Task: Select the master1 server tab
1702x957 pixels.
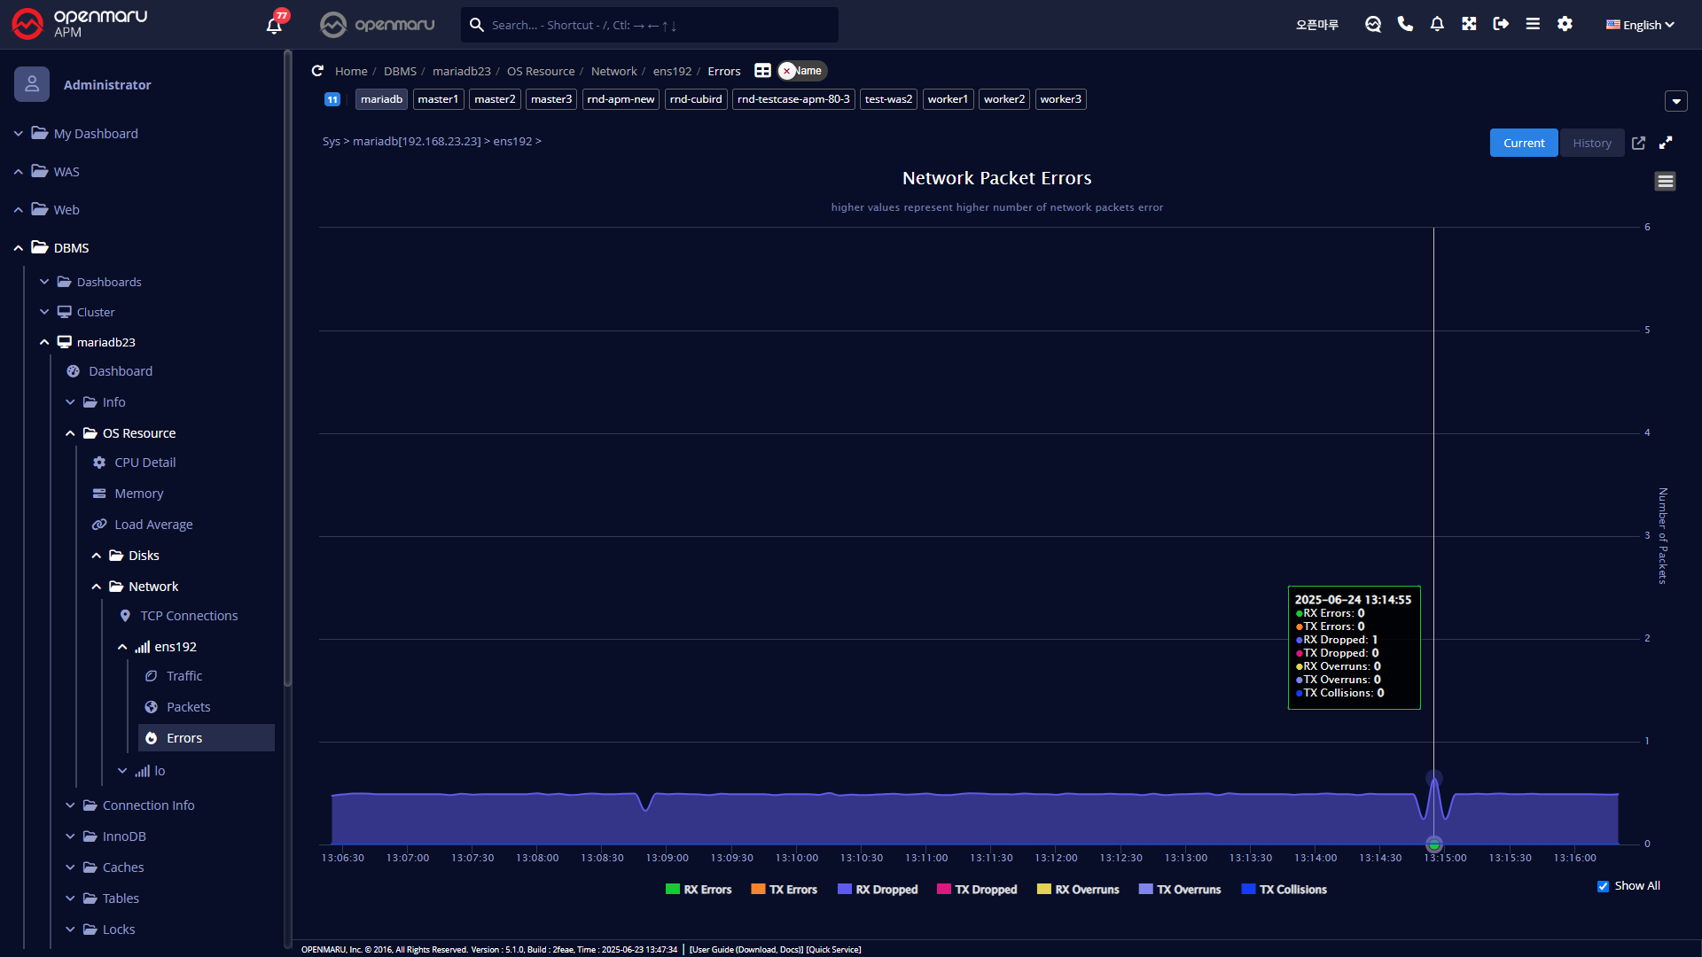Action: [x=438, y=99]
